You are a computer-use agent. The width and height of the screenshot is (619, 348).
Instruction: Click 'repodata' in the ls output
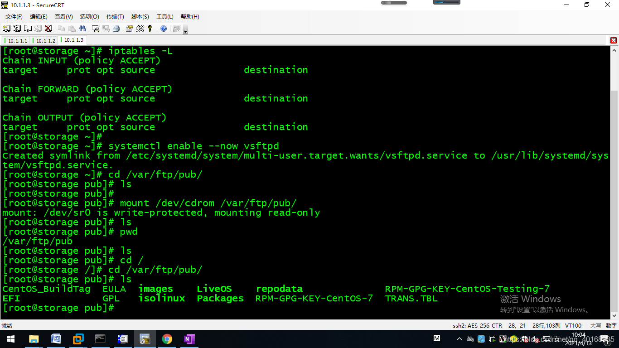[279, 289]
